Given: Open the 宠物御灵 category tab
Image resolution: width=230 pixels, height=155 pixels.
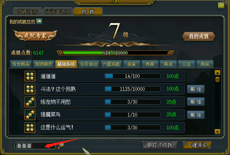Looking at the screenshot, I should point(43,64).
